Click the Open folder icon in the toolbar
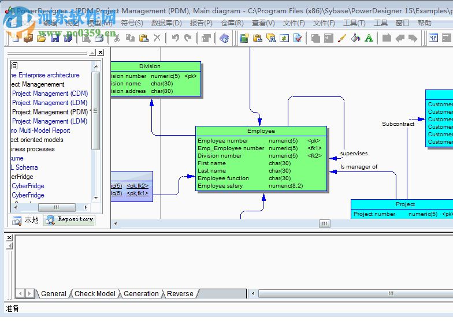453x321 pixels. pyautogui.click(x=41, y=38)
